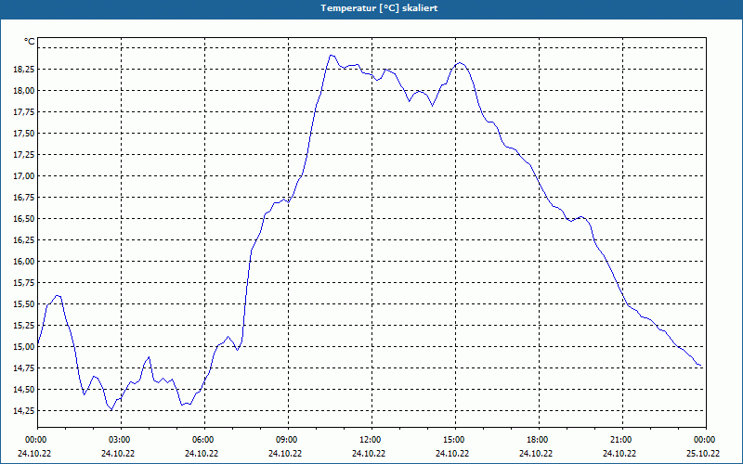Screen dimensions: 743x464
Task: Click the 03:00 time axis label
Action: tap(121, 440)
